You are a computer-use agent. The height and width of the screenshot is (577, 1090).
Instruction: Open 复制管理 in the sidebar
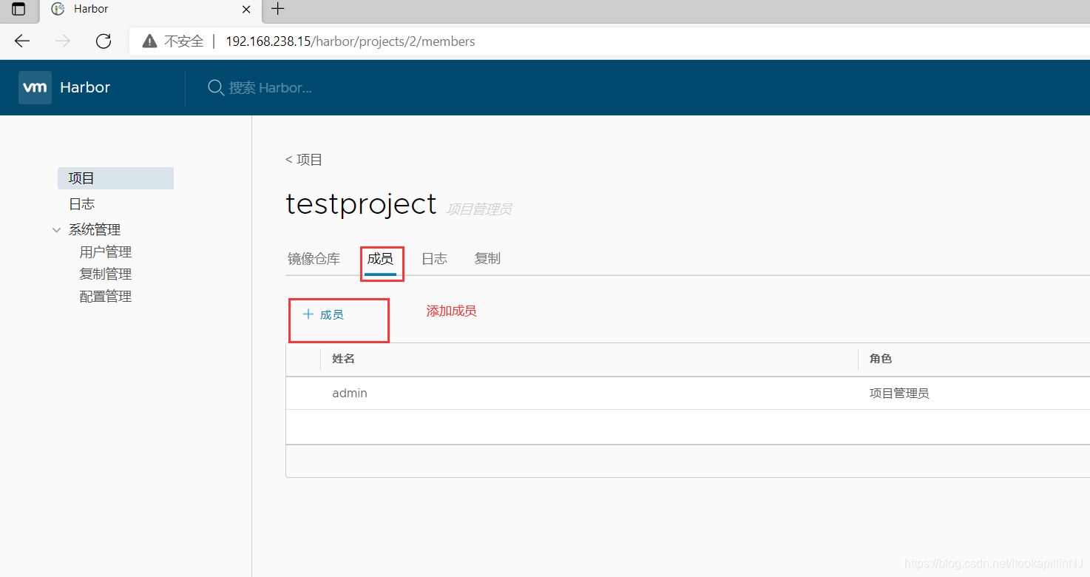point(106,274)
